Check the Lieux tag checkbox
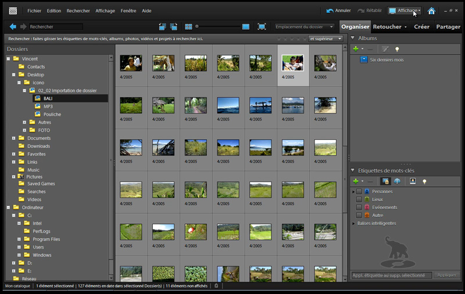The image size is (465, 294). [359, 199]
